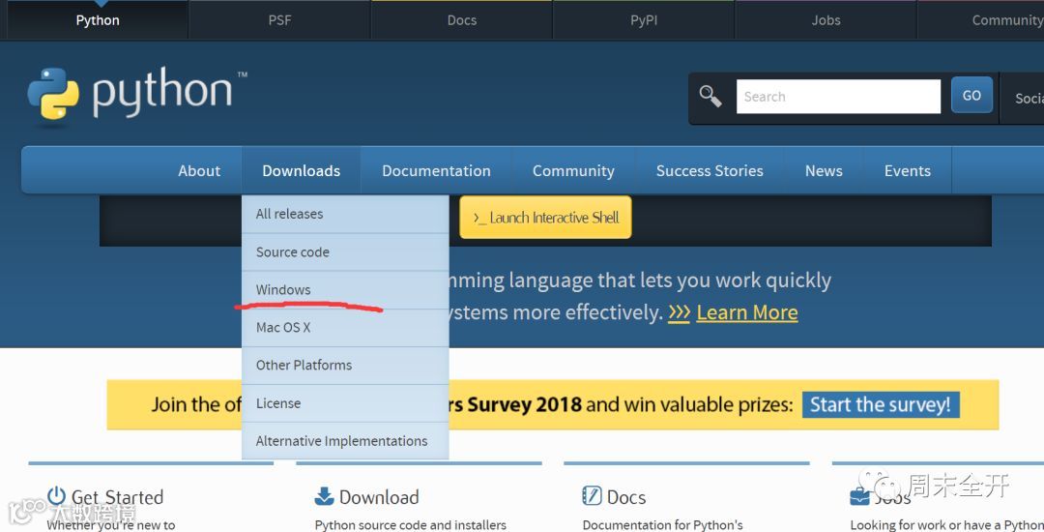Image resolution: width=1044 pixels, height=532 pixels.
Task: Click the Docs section heading
Action: pos(626,497)
